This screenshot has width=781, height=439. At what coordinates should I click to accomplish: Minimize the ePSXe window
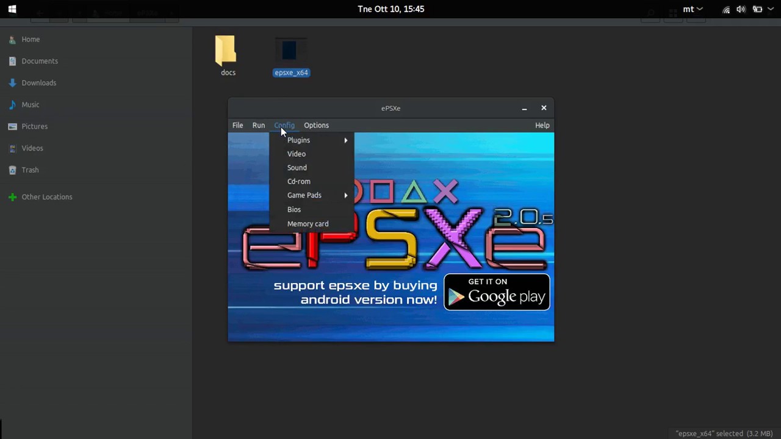pyautogui.click(x=524, y=109)
